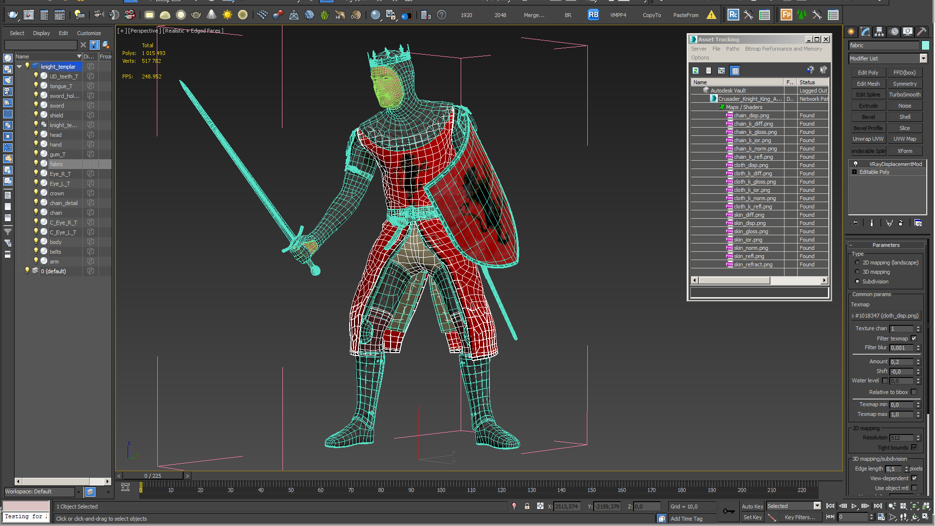Click the grass scatter toolbar icon
This screenshot has height=526, width=935.
click(x=325, y=15)
